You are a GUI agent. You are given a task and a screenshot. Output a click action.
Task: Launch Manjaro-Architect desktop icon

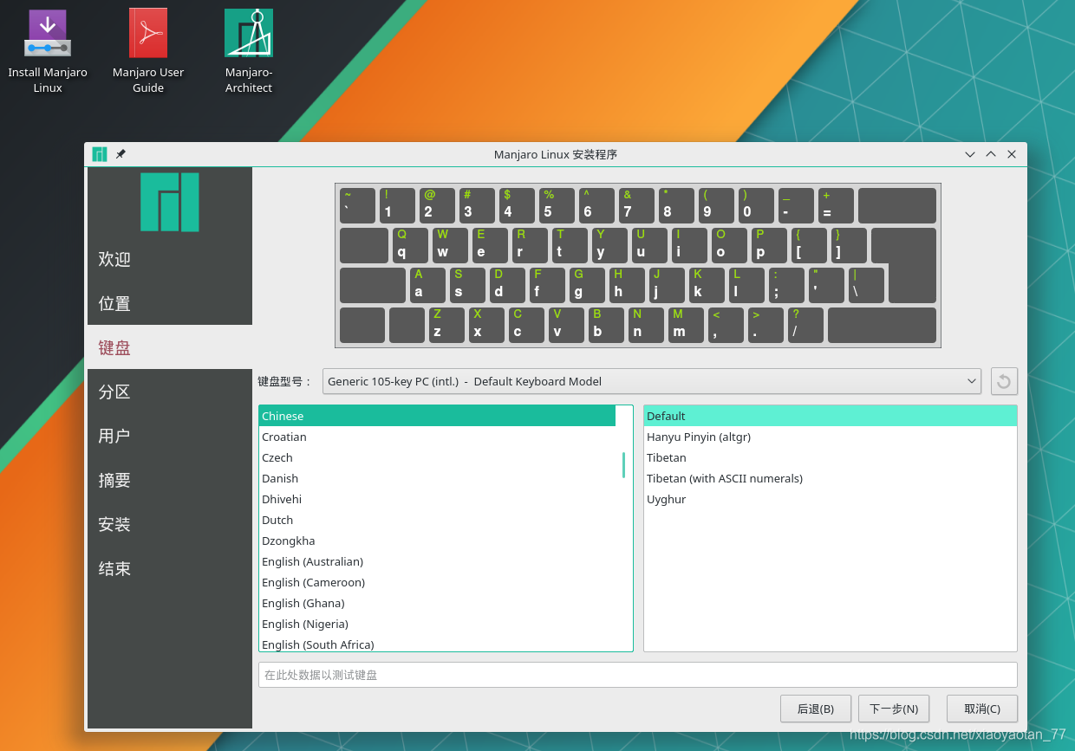[249, 51]
